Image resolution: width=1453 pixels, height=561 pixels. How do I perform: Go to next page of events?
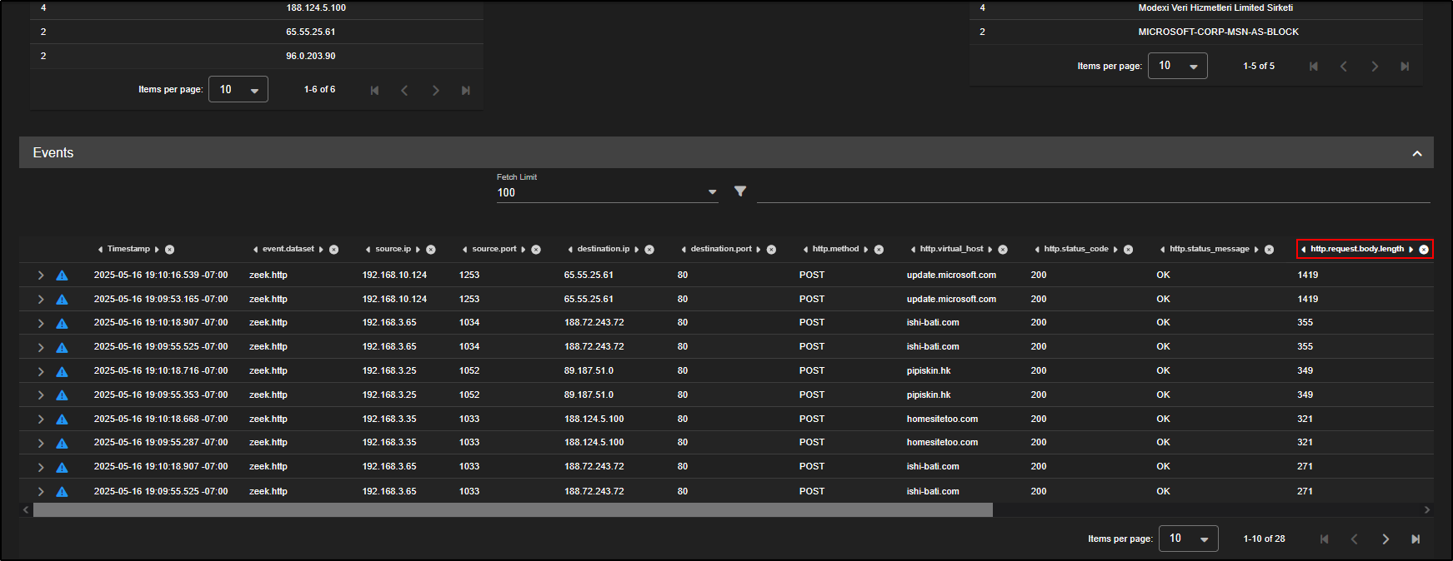tap(1385, 539)
